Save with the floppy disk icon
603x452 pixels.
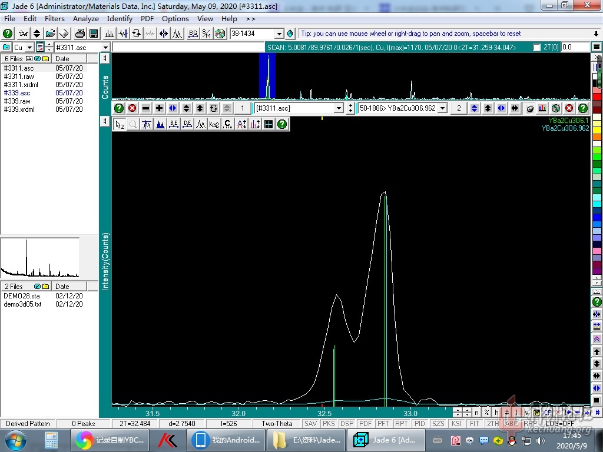(x=94, y=34)
